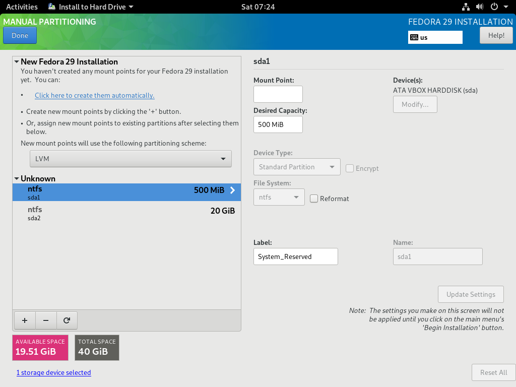Collapse the Unknown partitions section

tap(17, 178)
